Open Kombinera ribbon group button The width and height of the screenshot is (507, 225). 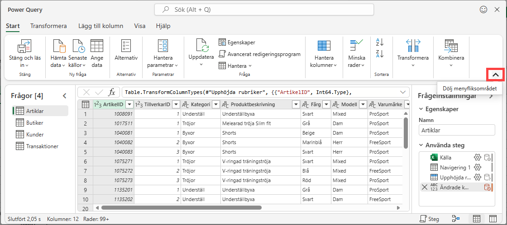point(451,53)
